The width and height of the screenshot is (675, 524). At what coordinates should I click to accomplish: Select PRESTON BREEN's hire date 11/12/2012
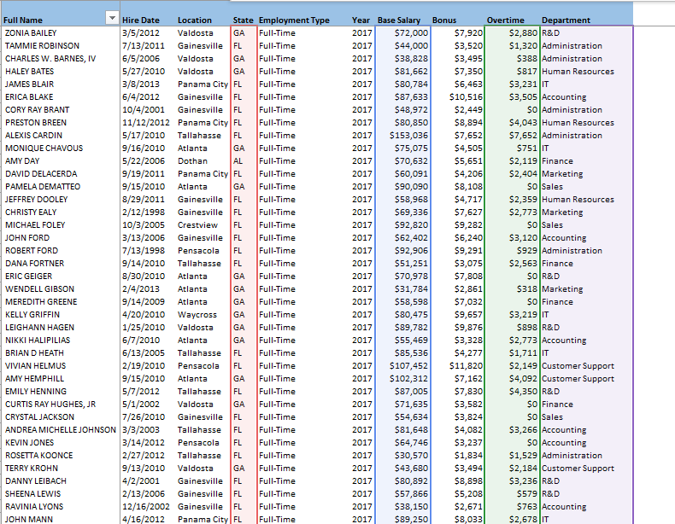coord(146,123)
